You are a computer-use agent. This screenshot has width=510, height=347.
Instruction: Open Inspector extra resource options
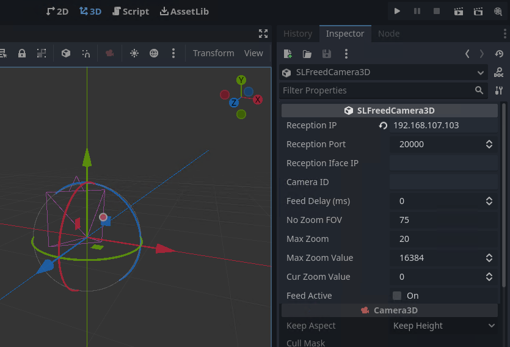pyautogui.click(x=346, y=54)
